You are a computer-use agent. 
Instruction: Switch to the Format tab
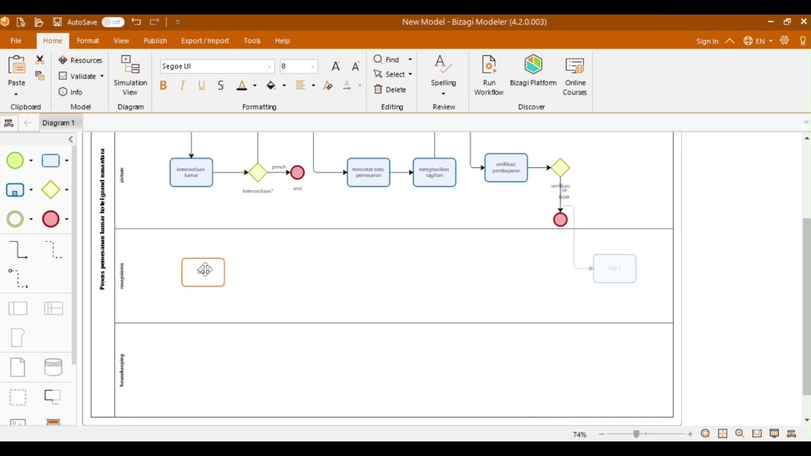88,41
